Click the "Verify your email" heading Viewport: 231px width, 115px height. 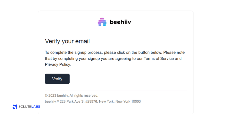tap(67, 41)
